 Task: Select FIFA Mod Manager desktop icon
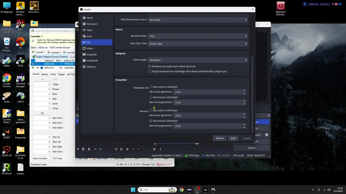click(21, 81)
